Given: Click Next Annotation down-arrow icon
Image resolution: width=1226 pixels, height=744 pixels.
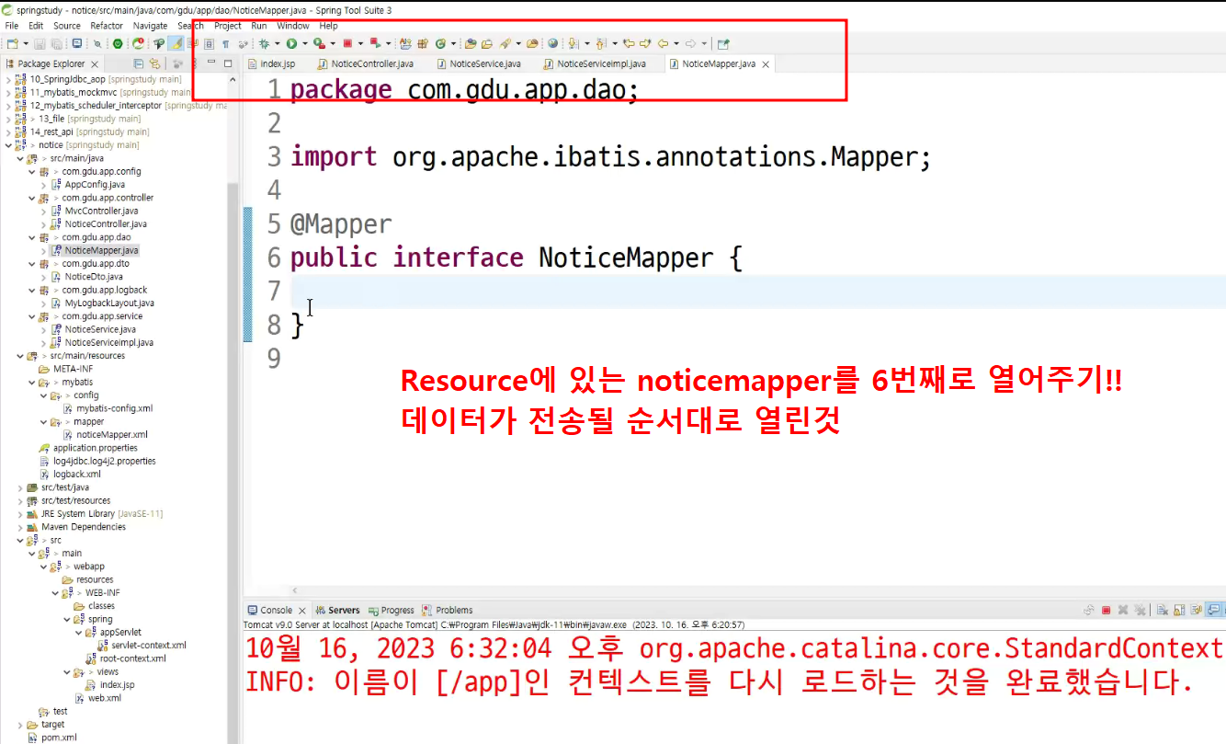Looking at the screenshot, I should click(x=573, y=43).
